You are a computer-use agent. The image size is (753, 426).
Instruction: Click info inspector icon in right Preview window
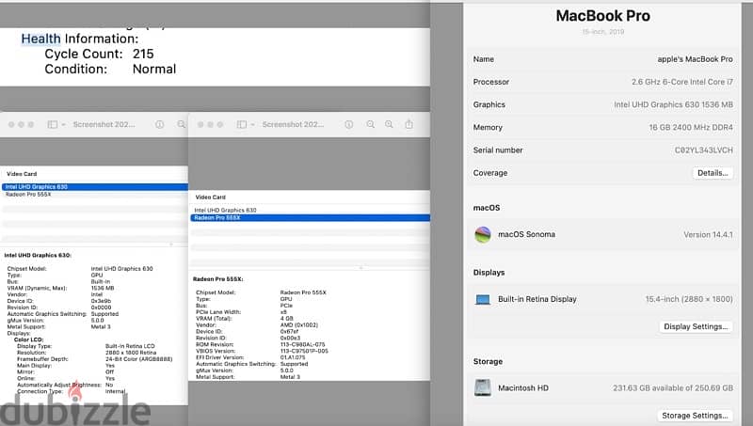(349, 124)
